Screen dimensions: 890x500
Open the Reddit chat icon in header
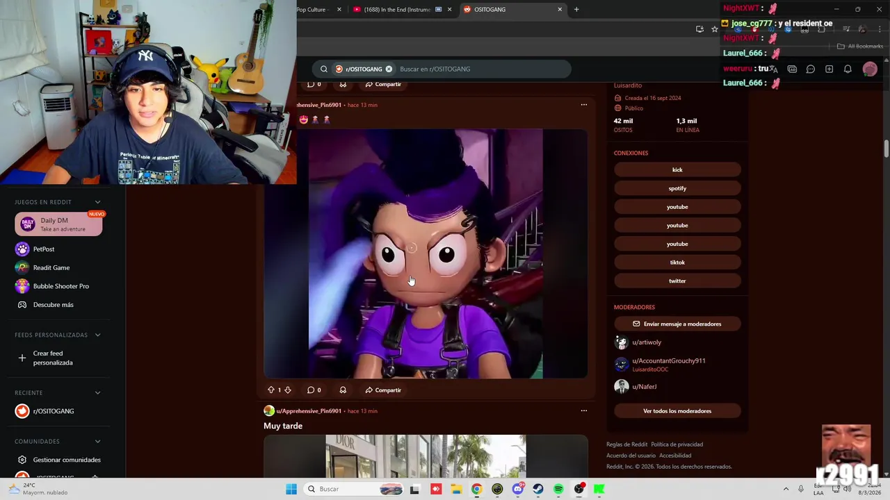pyautogui.click(x=811, y=69)
